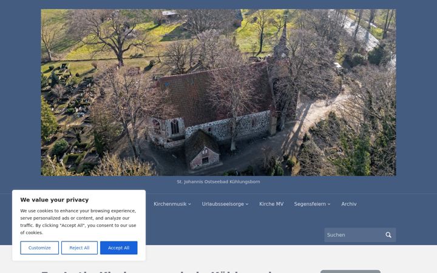
Task: Open the Archiv menu item
Action: (x=348, y=204)
